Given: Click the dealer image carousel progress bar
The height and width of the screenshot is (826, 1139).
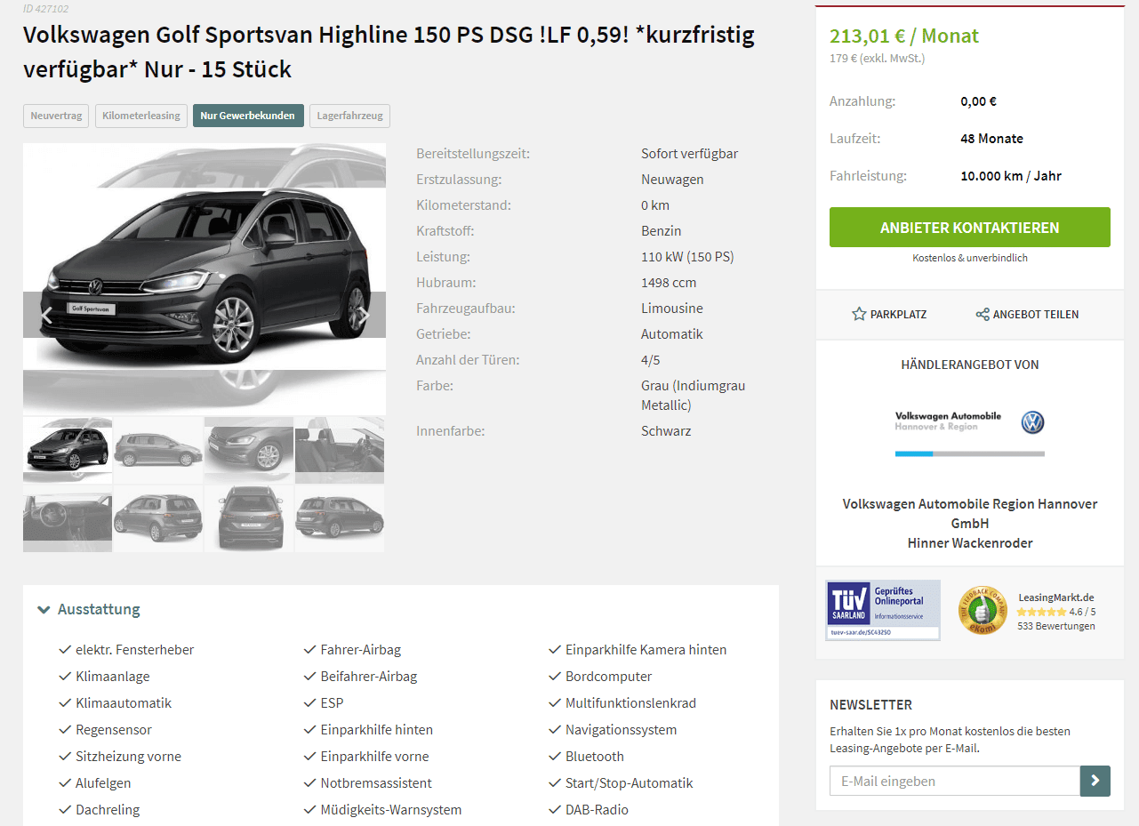Looking at the screenshot, I should tap(970, 453).
